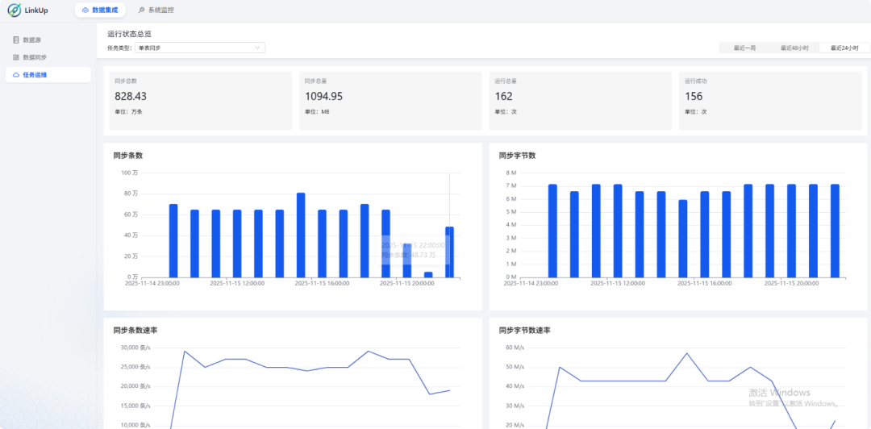Image resolution: width=871 pixels, height=429 pixels.
Task: Click the 单位：MB unit text
Action: [x=317, y=112]
